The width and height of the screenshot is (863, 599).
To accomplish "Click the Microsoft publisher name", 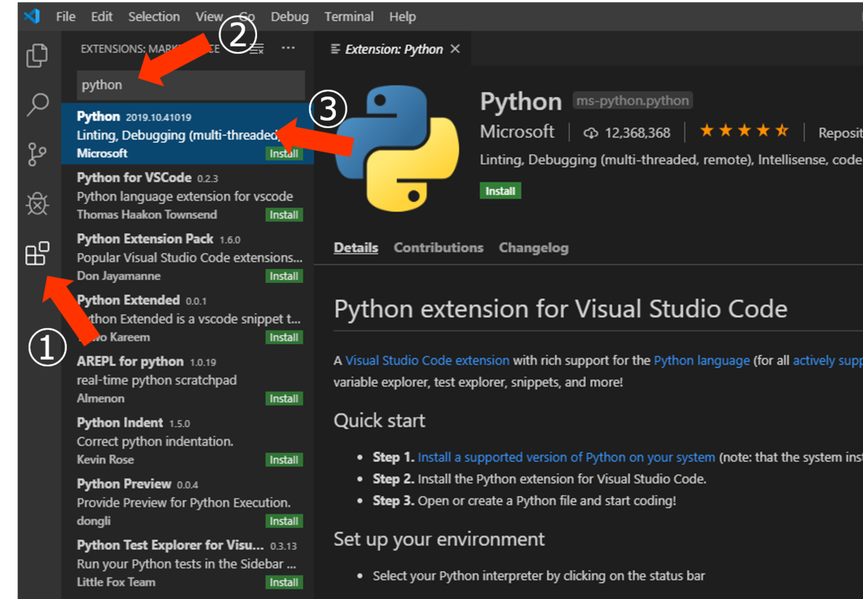I will tap(517, 132).
